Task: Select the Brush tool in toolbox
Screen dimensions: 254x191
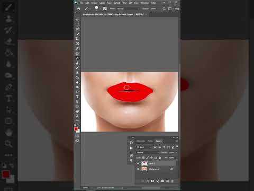Action: click(77, 58)
